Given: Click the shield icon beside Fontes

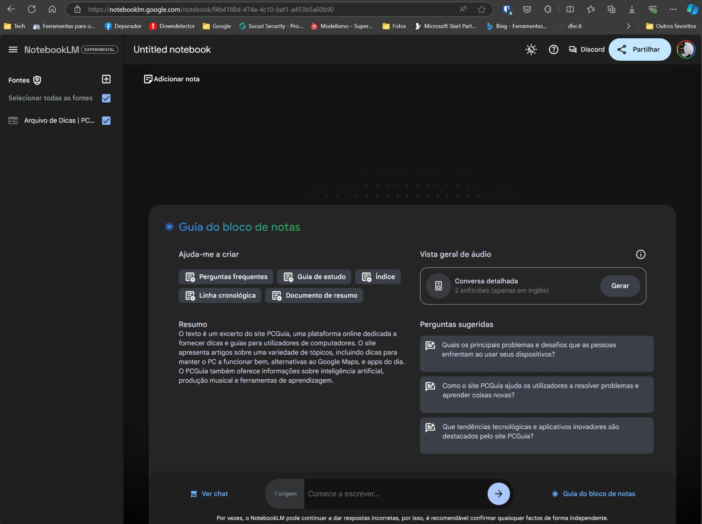Looking at the screenshot, I should (37, 80).
